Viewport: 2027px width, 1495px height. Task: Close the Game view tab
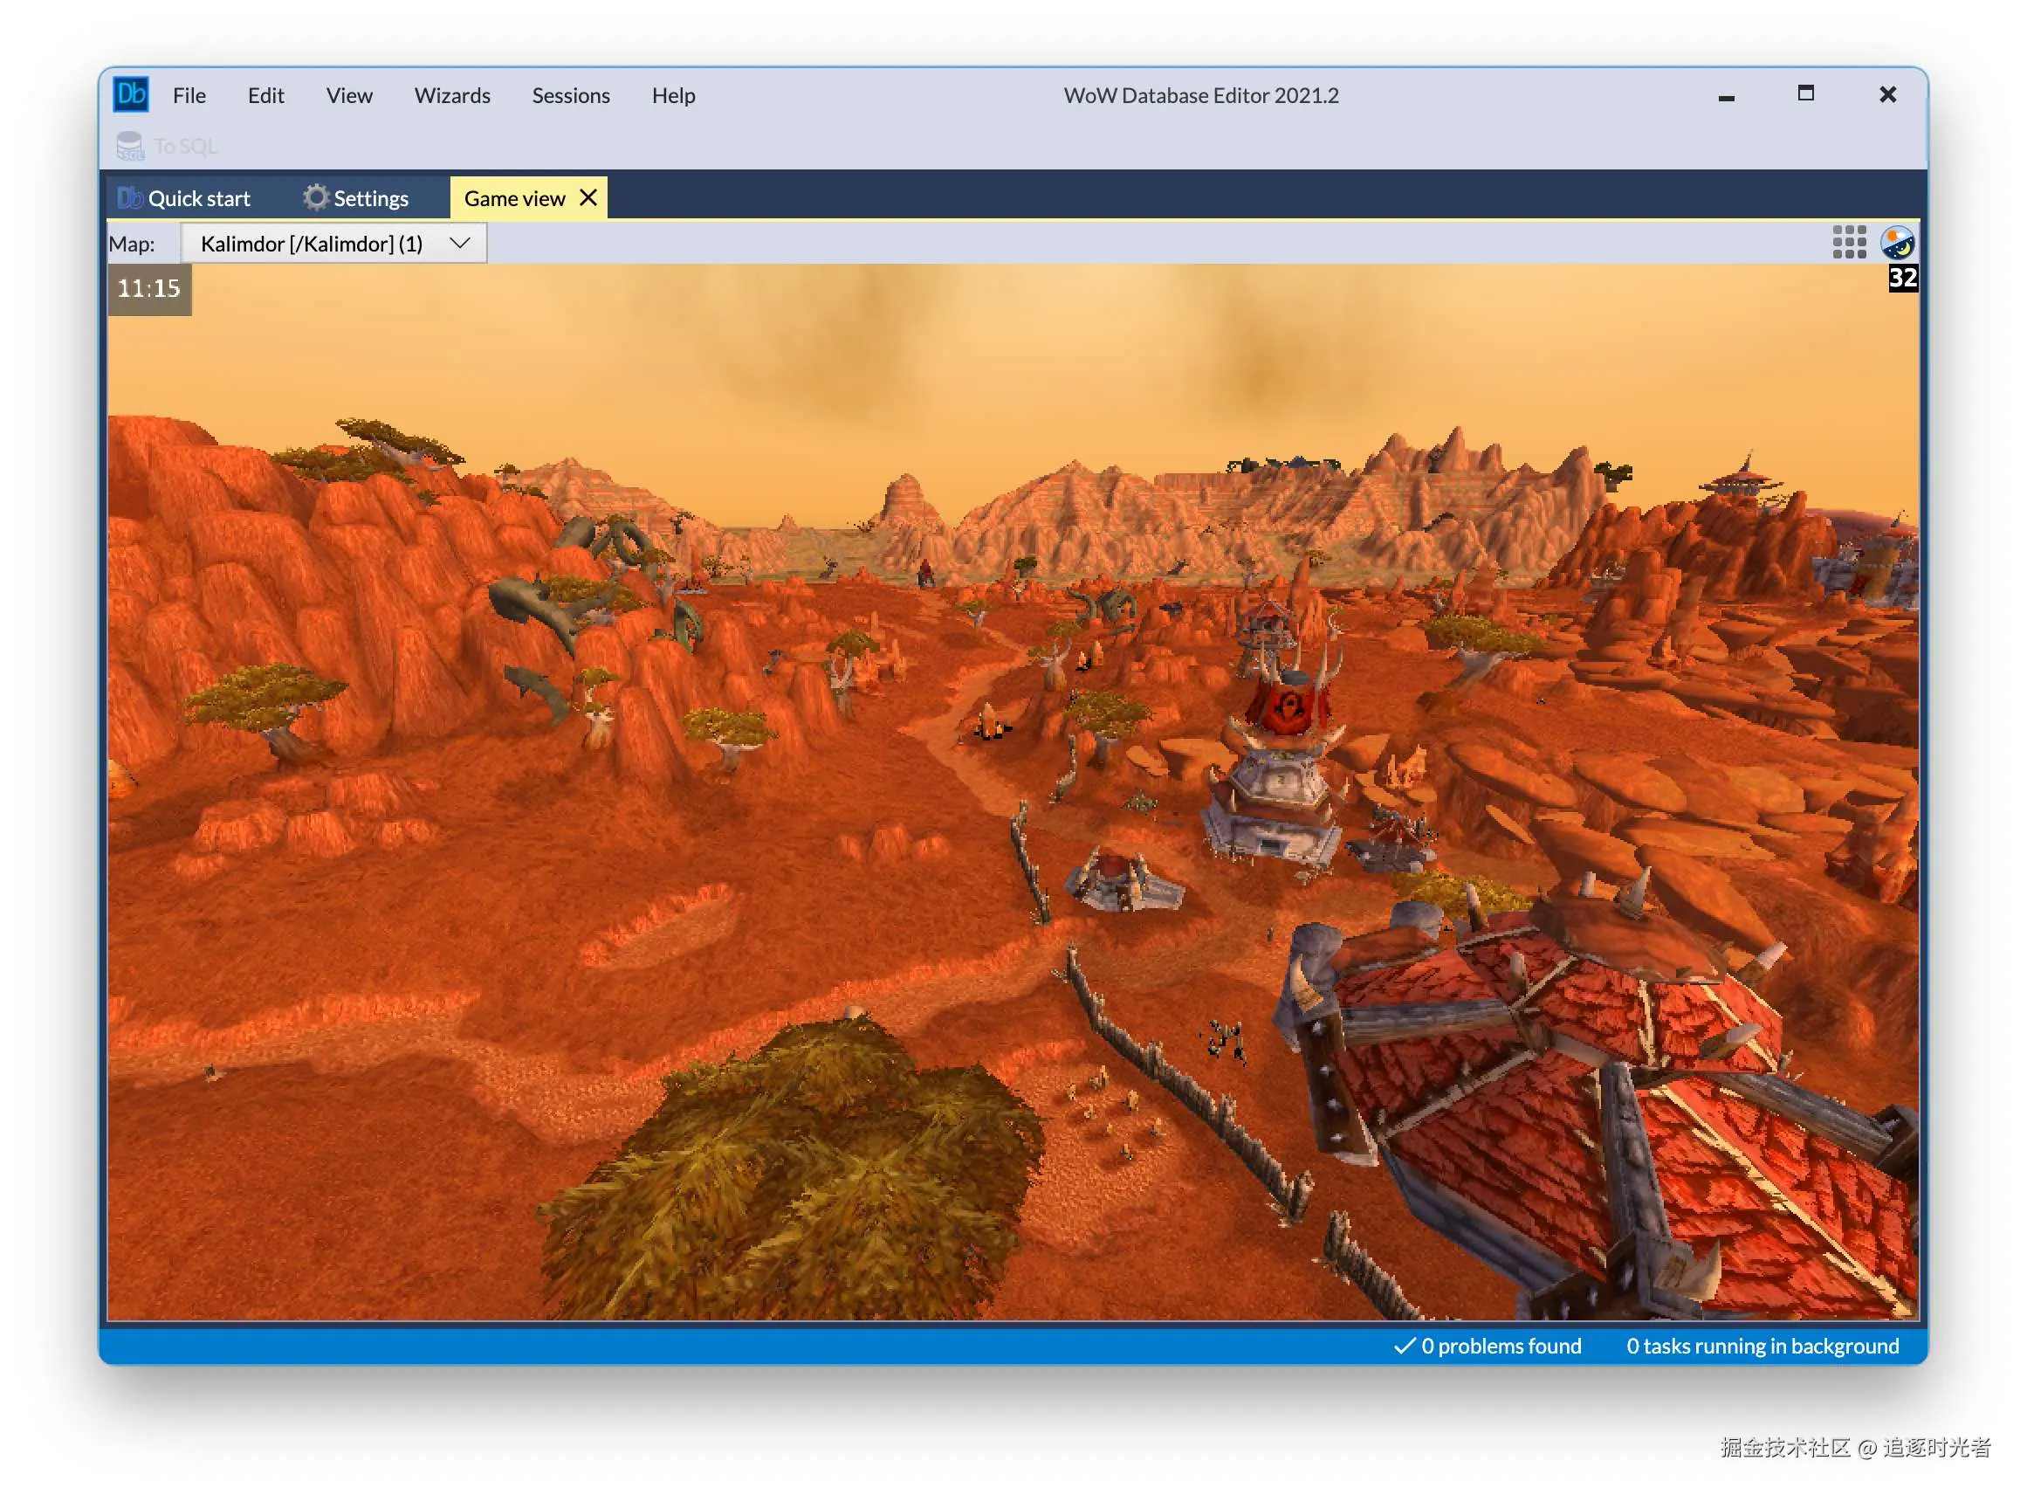[587, 197]
